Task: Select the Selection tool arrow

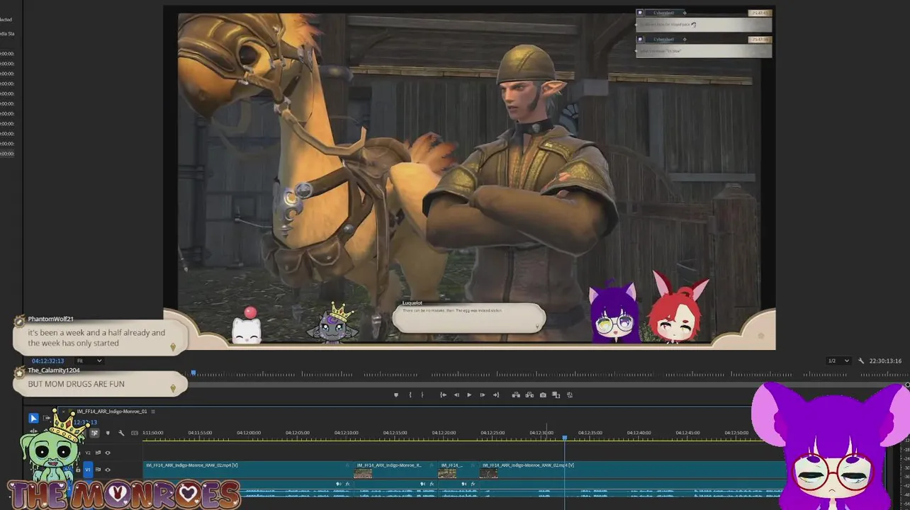Action: (x=33, y=418)
